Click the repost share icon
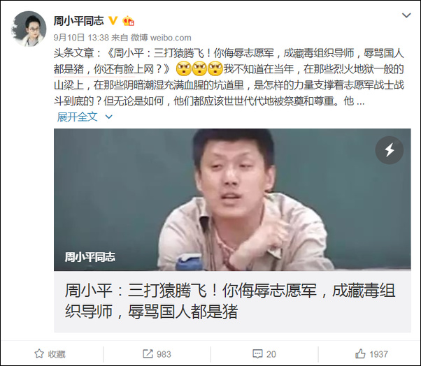 click(x=148, y=353)
